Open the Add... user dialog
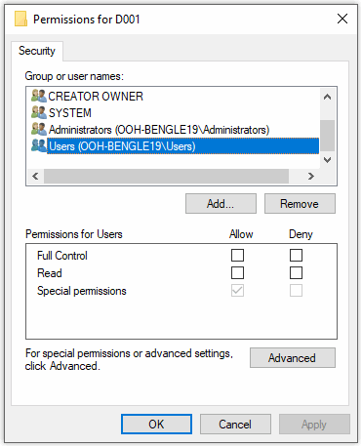Screen dimensions: 362x447 coord(221,204)
